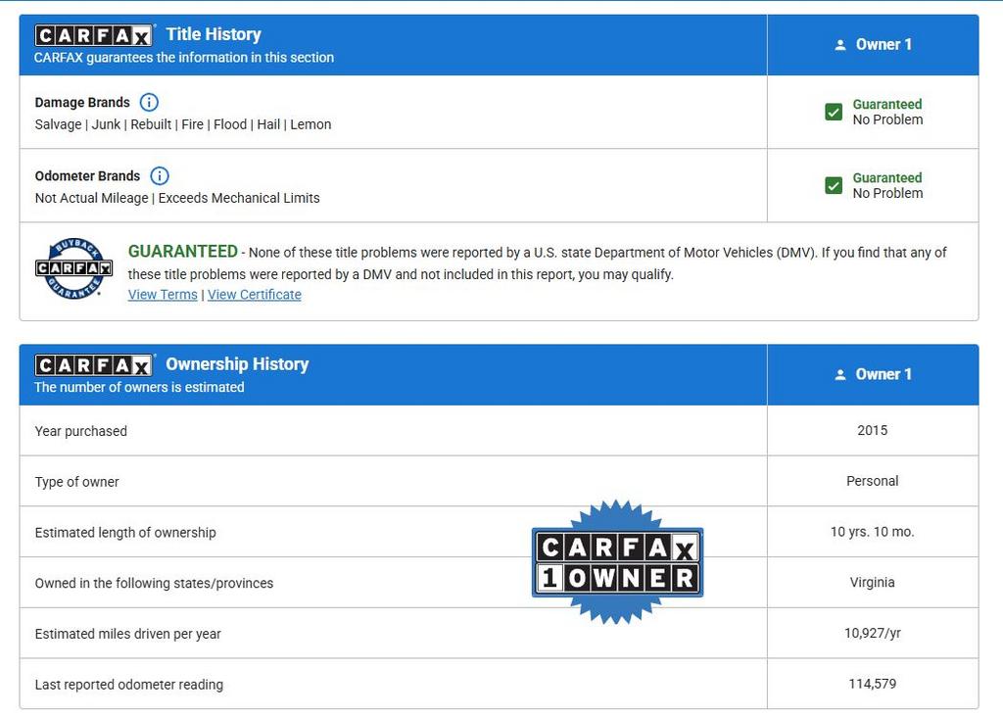Click the Damage Brands info icon
The image size is (1003, 717).
(149, 102)
